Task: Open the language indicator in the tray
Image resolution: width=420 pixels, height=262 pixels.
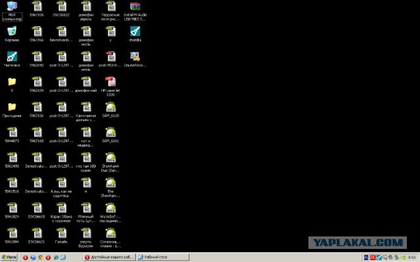Action: click(366, 257)
